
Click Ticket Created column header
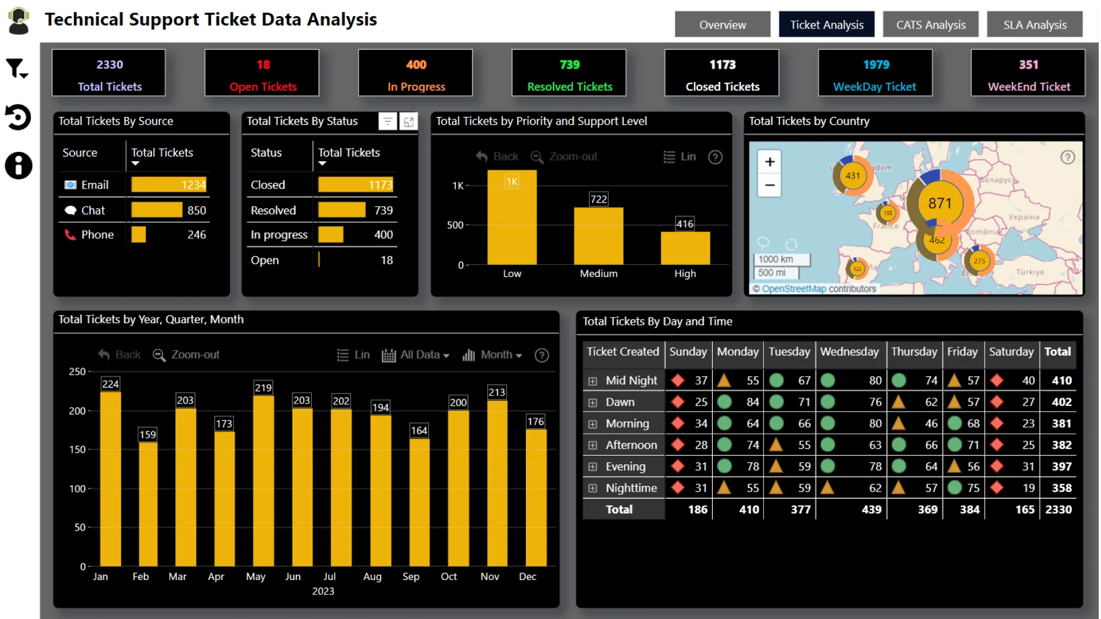pos(623,352)
